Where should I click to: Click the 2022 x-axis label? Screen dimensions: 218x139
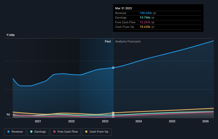point(71,121)
